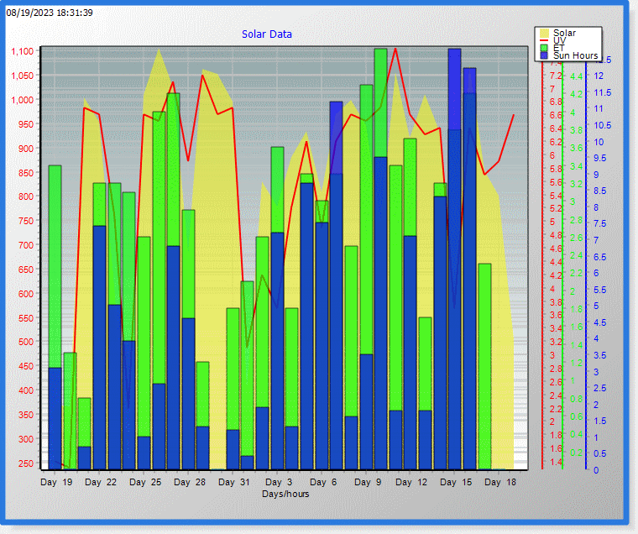Click the green ET legend swatch

[x=544, y=48]
